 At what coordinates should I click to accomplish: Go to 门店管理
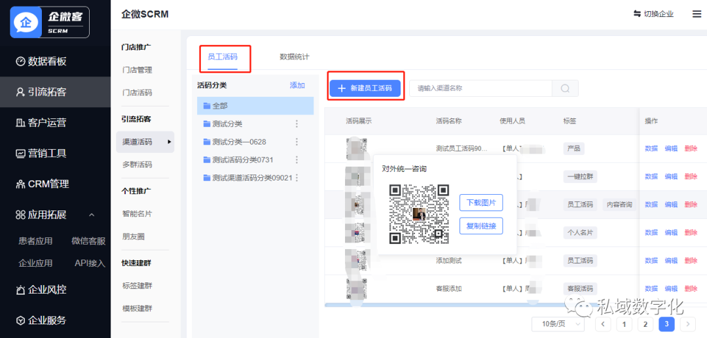137,70
